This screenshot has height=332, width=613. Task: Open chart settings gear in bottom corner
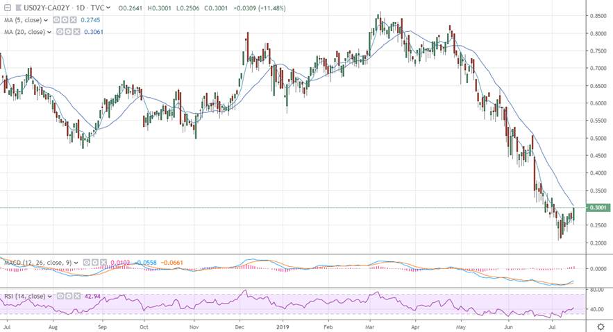pyautogui.click(x=600, y=325)
